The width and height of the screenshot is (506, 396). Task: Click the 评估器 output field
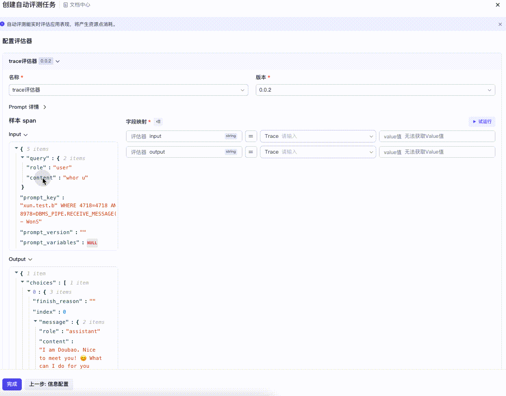pos(184,152)
